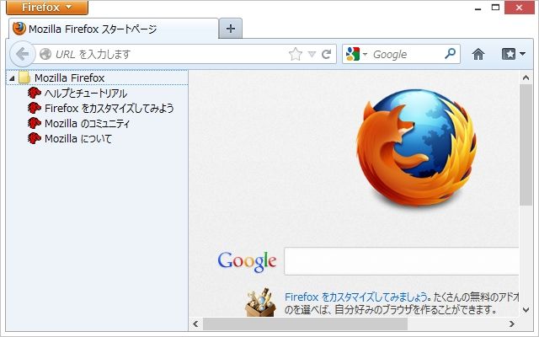Image resolution: width=539 pixels, height=337 pixels.
Task: Collapse the Mozilla Firefox bookmark folder
Action: [13, 78]
